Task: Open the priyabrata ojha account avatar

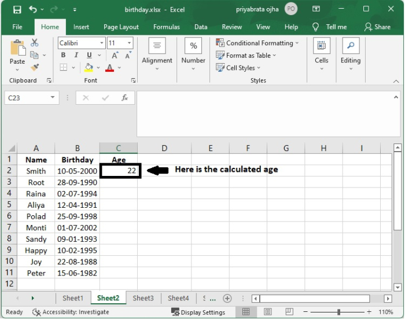Action: tap(291, 9)
